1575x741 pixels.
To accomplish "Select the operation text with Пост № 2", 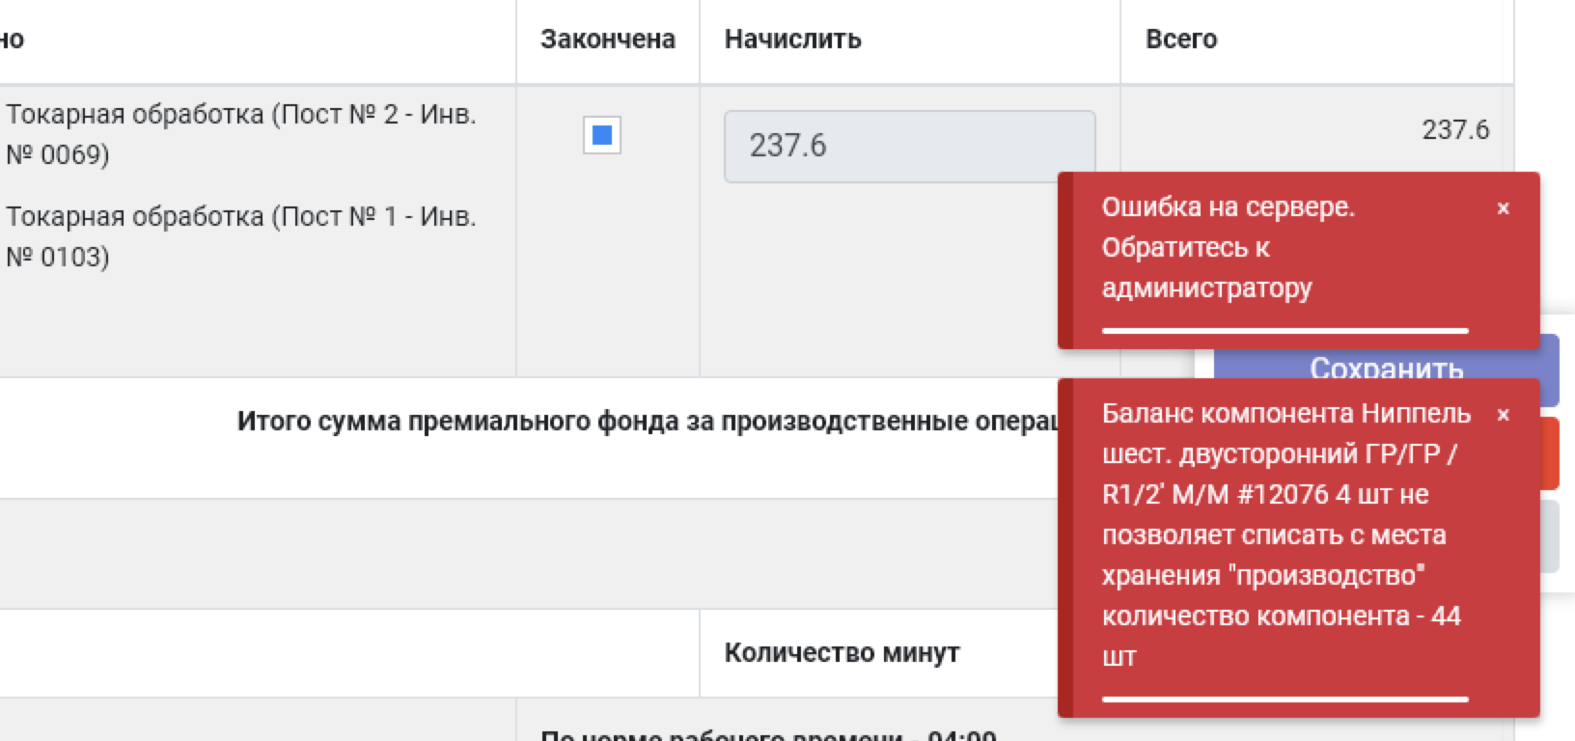I will click(241, 134).
